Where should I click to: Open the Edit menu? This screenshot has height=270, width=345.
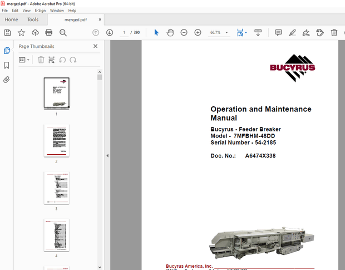coord(15,11)
